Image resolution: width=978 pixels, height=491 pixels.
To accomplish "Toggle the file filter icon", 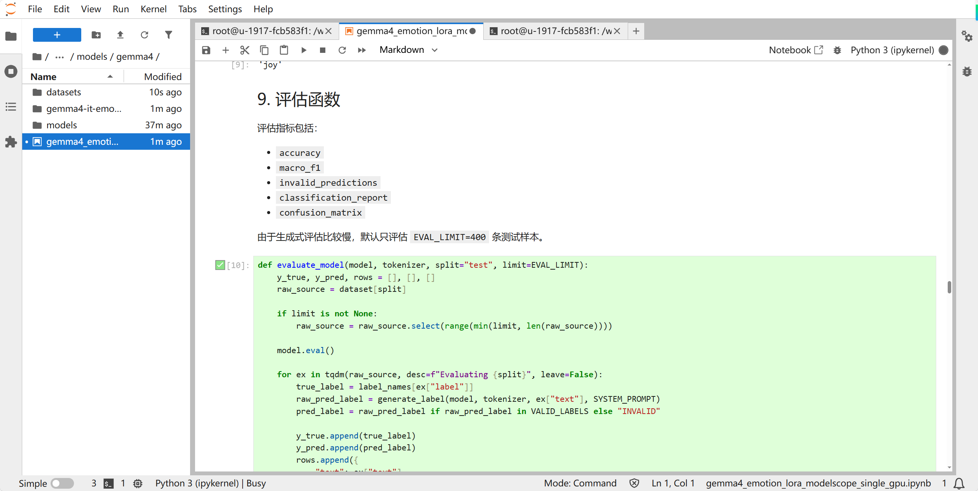I will [x=169, y=35].
